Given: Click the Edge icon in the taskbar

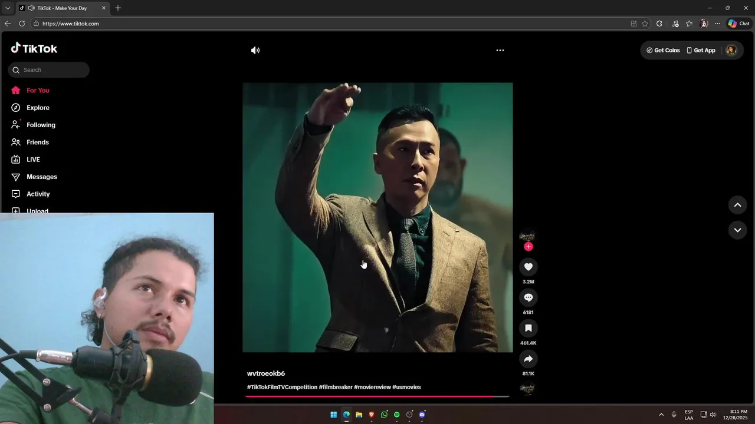Looking at the screenshot, I should point(346,415).
